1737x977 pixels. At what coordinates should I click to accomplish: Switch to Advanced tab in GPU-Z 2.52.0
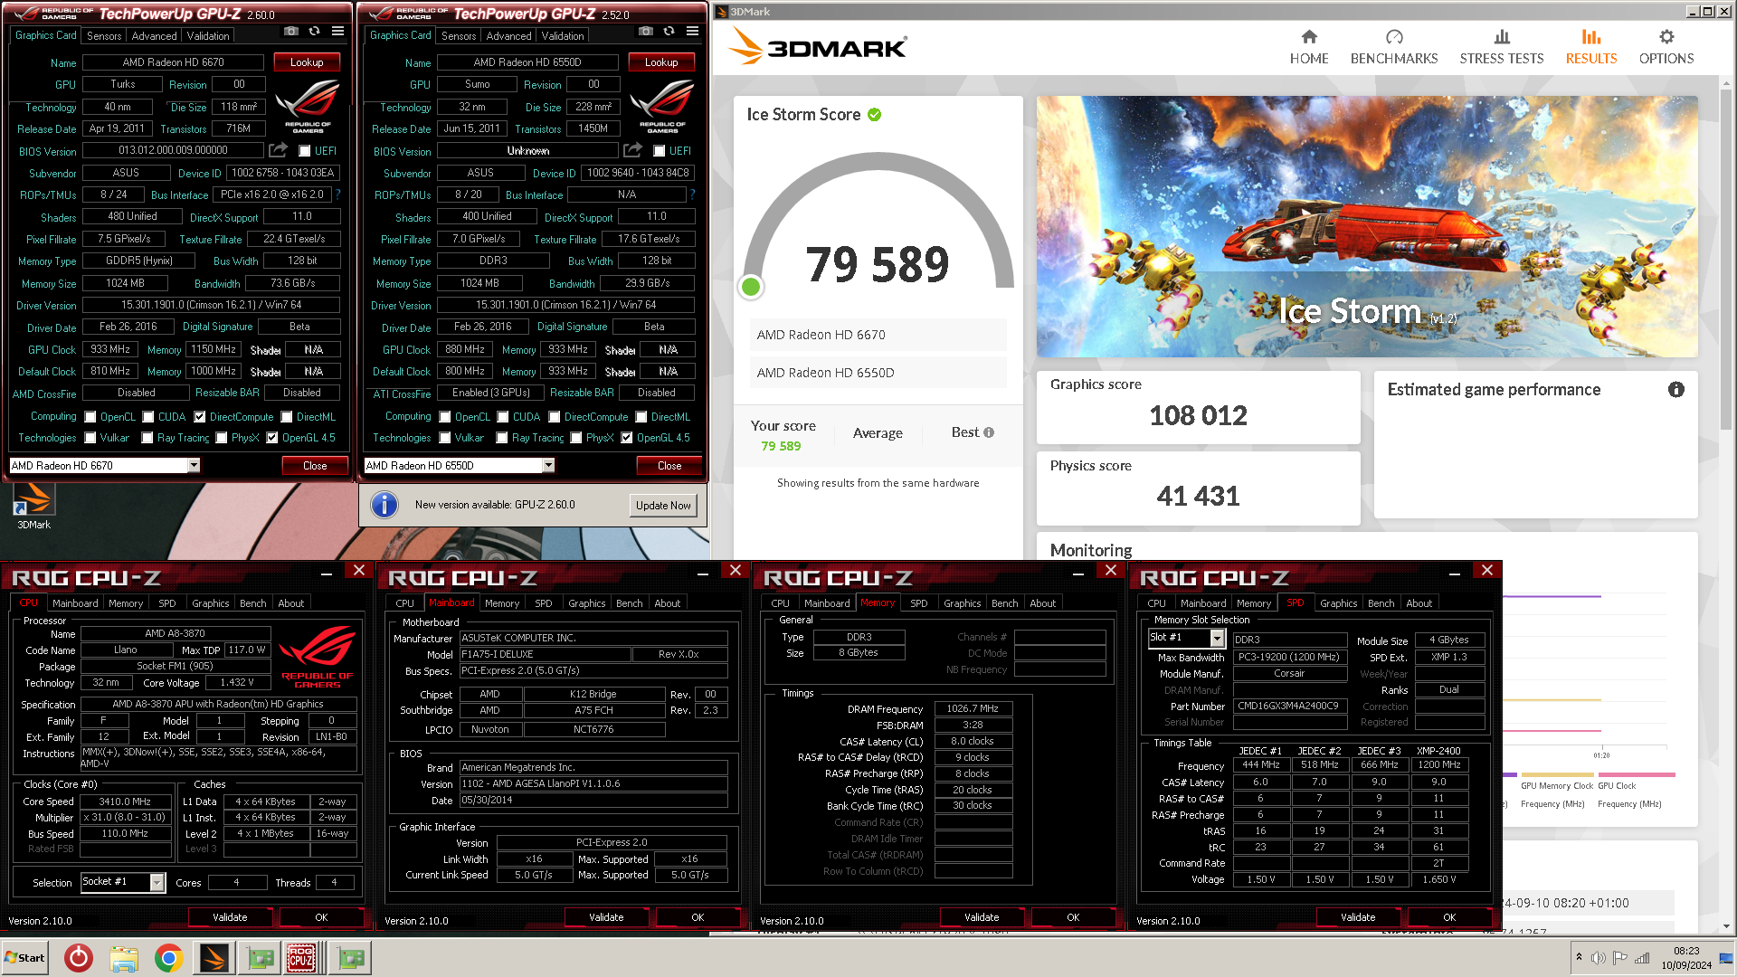pos(509,36)
